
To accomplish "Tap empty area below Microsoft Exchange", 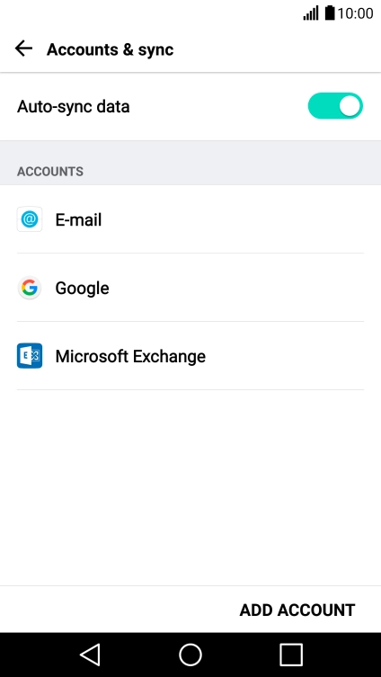I will click(x=190, y=487).
